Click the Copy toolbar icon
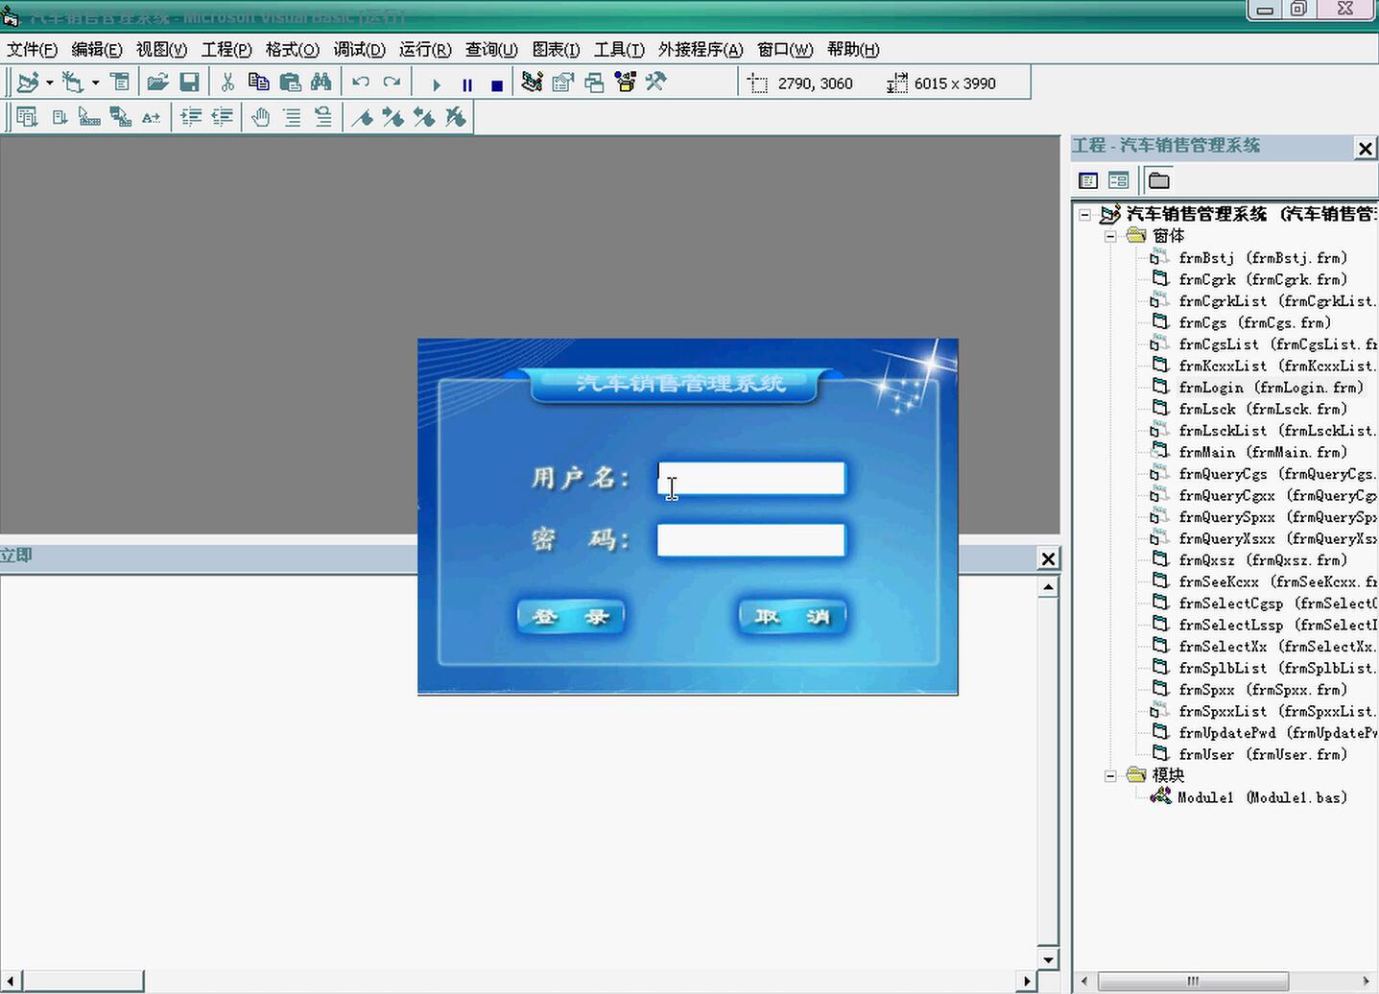 (258, 83)
